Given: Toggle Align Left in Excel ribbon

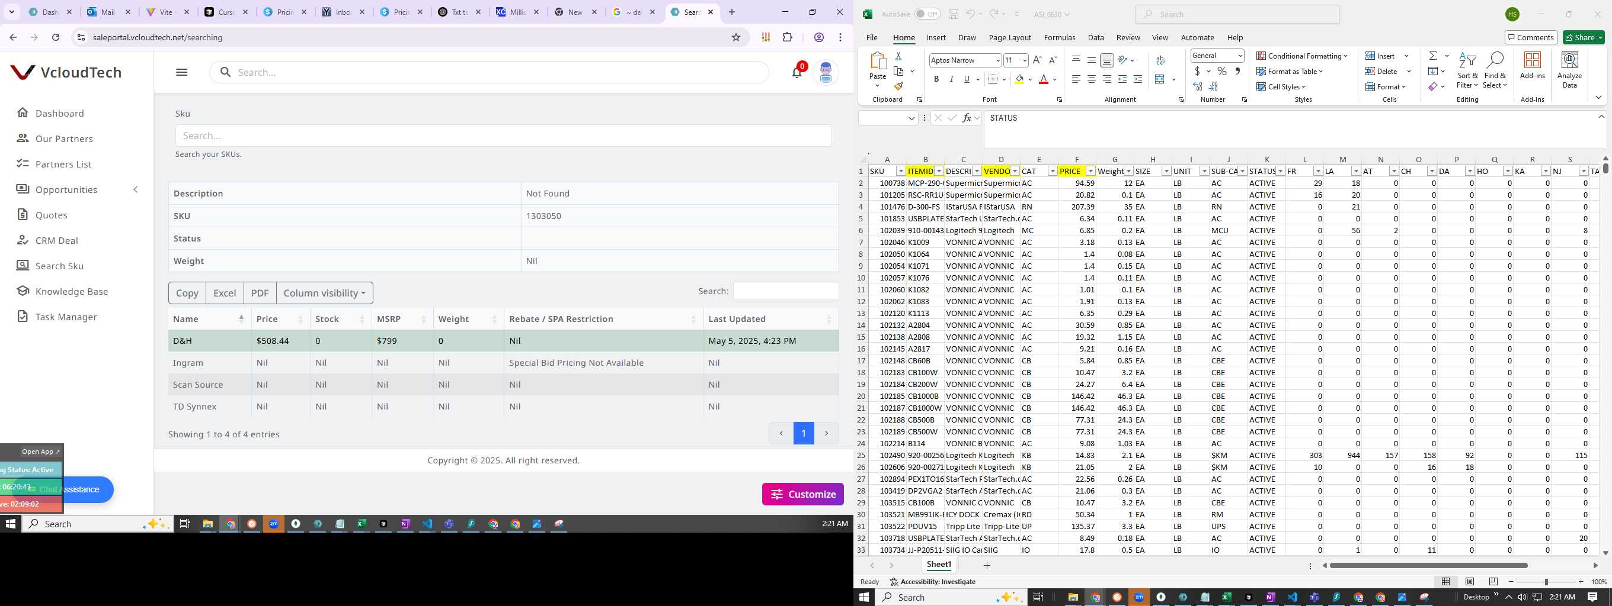Looking at the screenshot, I should click(1076, 79).
